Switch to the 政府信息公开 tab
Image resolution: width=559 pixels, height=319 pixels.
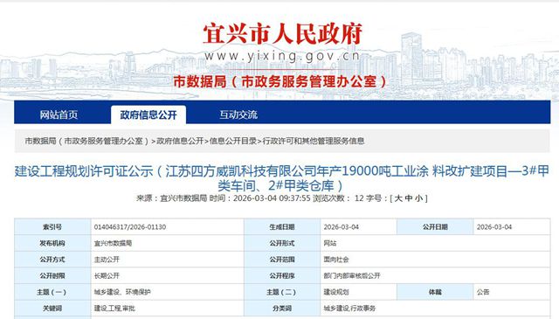tap(148, 114)
